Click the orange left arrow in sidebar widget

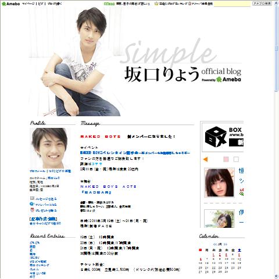(205, 159)
